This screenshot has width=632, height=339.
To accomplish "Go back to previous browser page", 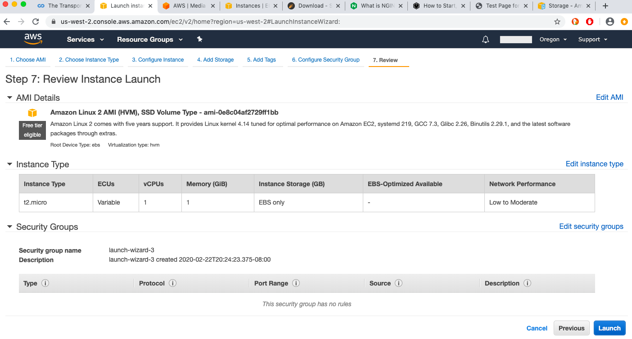I will [x=7, y=22].
